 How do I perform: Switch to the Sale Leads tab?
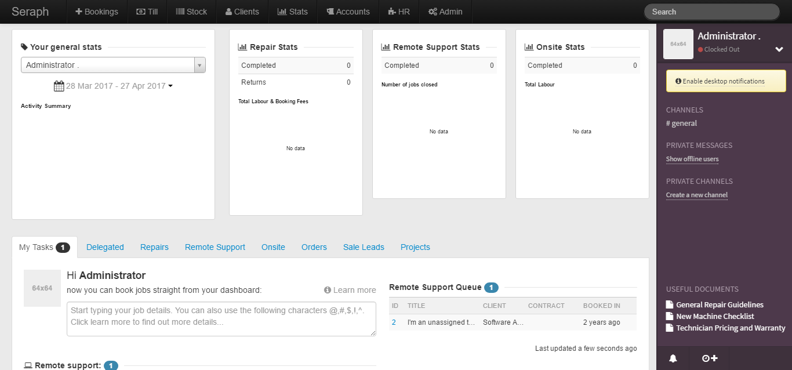click(x=364, y=247)
